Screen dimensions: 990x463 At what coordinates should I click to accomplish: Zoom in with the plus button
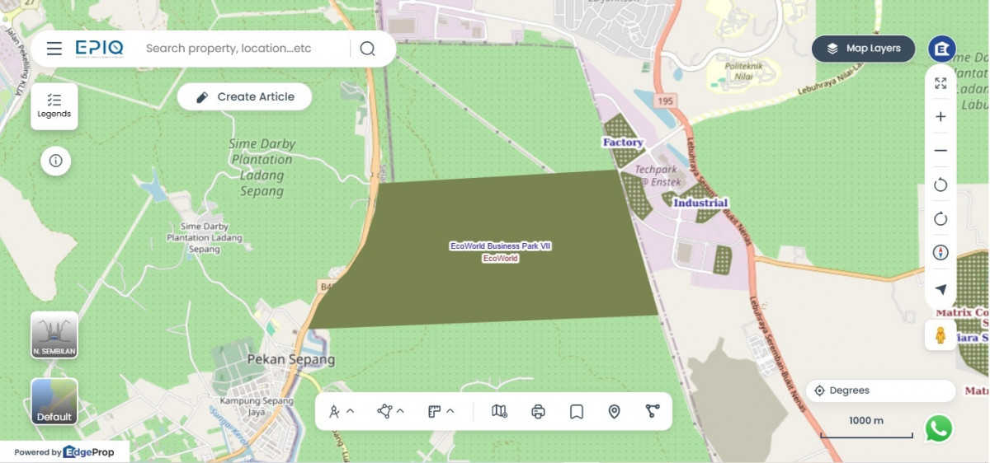(x=940, y=117)
